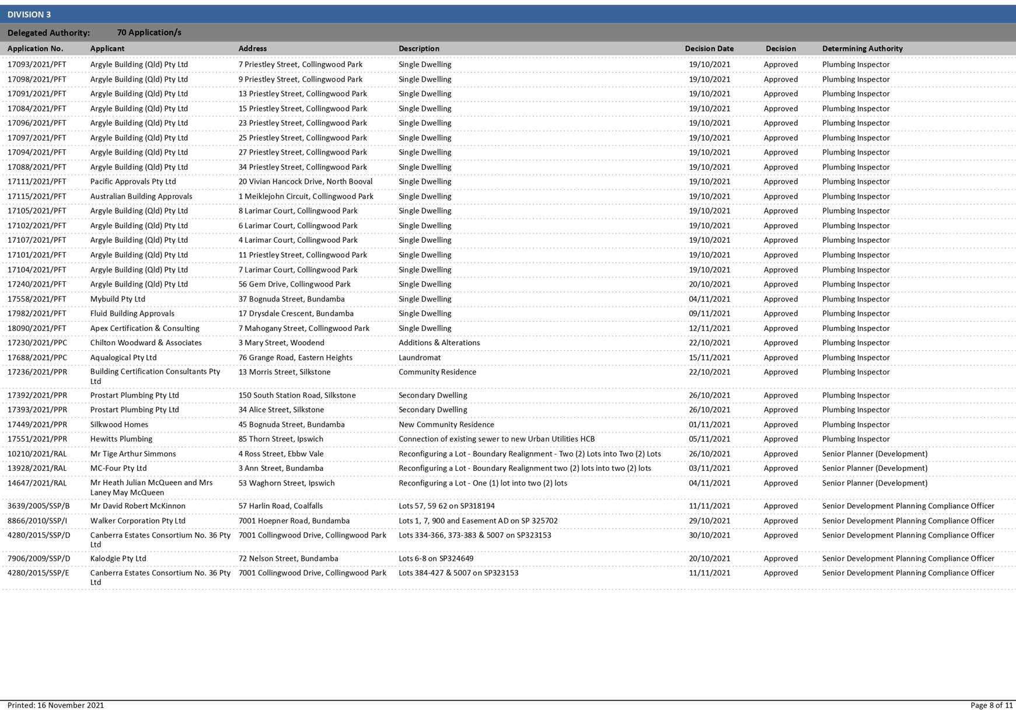Select application number 4280/2015/SSP/D
The height and width of the screenshot is (716, 1016).
point(39,536)
